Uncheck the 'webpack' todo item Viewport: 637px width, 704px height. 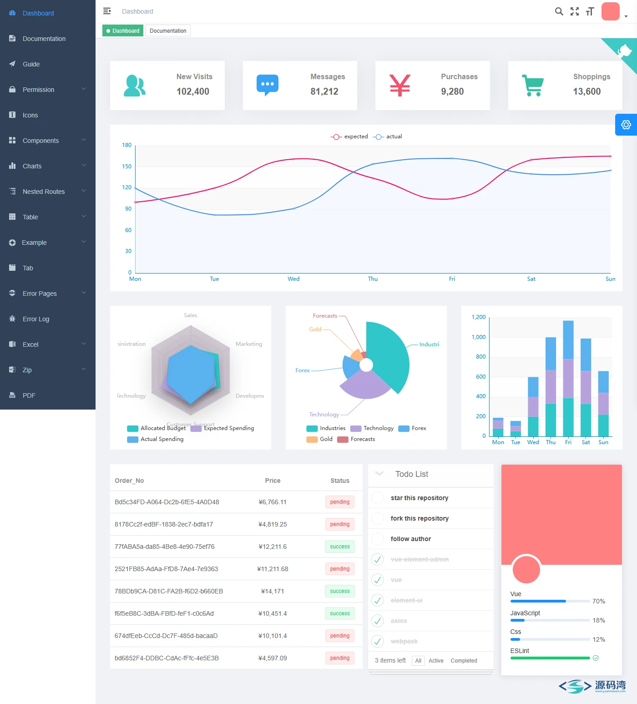378,641
